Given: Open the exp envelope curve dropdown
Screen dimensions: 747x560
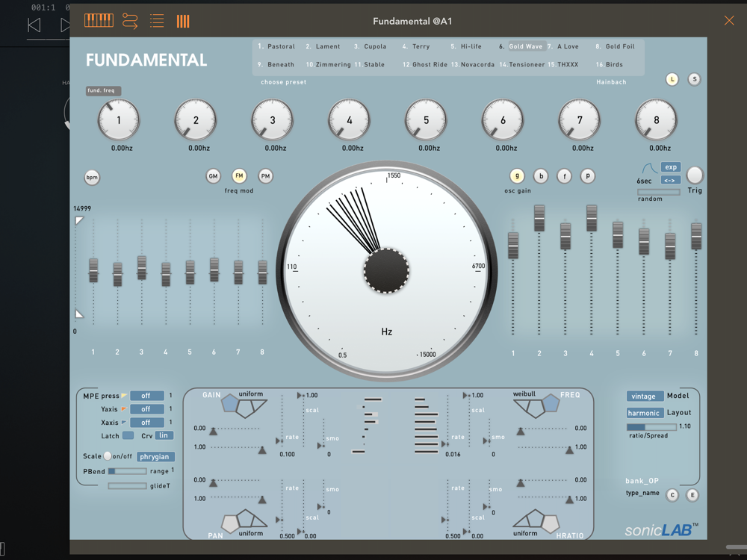Looking at the screenshot, I should (x=671, y=167).
